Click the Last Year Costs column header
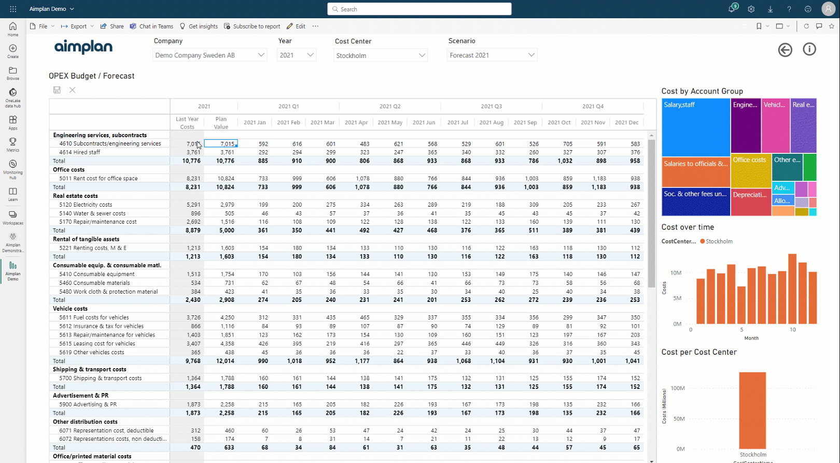The image size is (840, 463). point(187,123)
